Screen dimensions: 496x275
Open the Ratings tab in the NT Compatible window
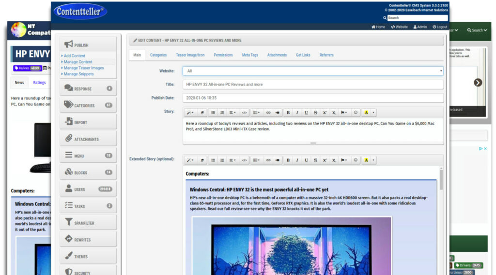pos(40,83)
